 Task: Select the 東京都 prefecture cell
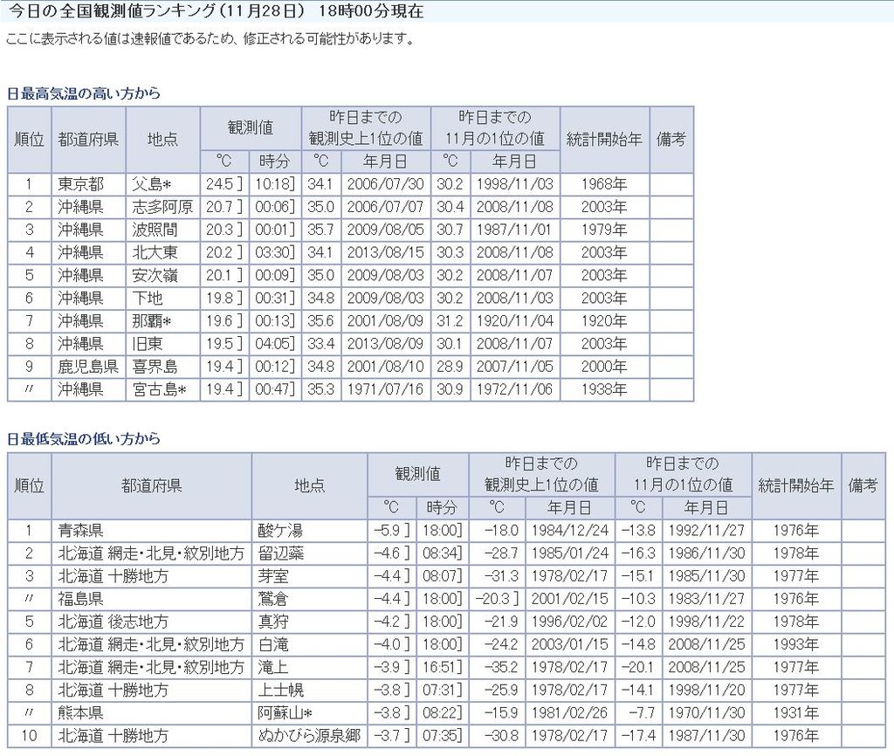coord(80,184)
